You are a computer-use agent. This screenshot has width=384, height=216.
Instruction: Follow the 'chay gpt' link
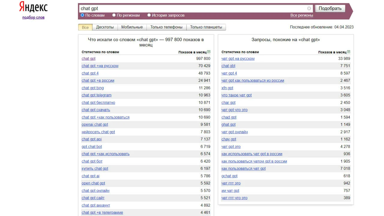coord(229,139)
